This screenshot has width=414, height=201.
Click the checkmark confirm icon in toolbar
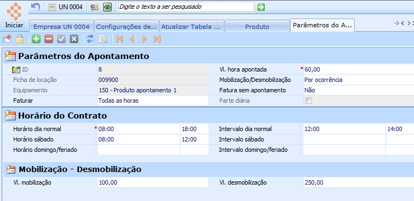[61, 39]
